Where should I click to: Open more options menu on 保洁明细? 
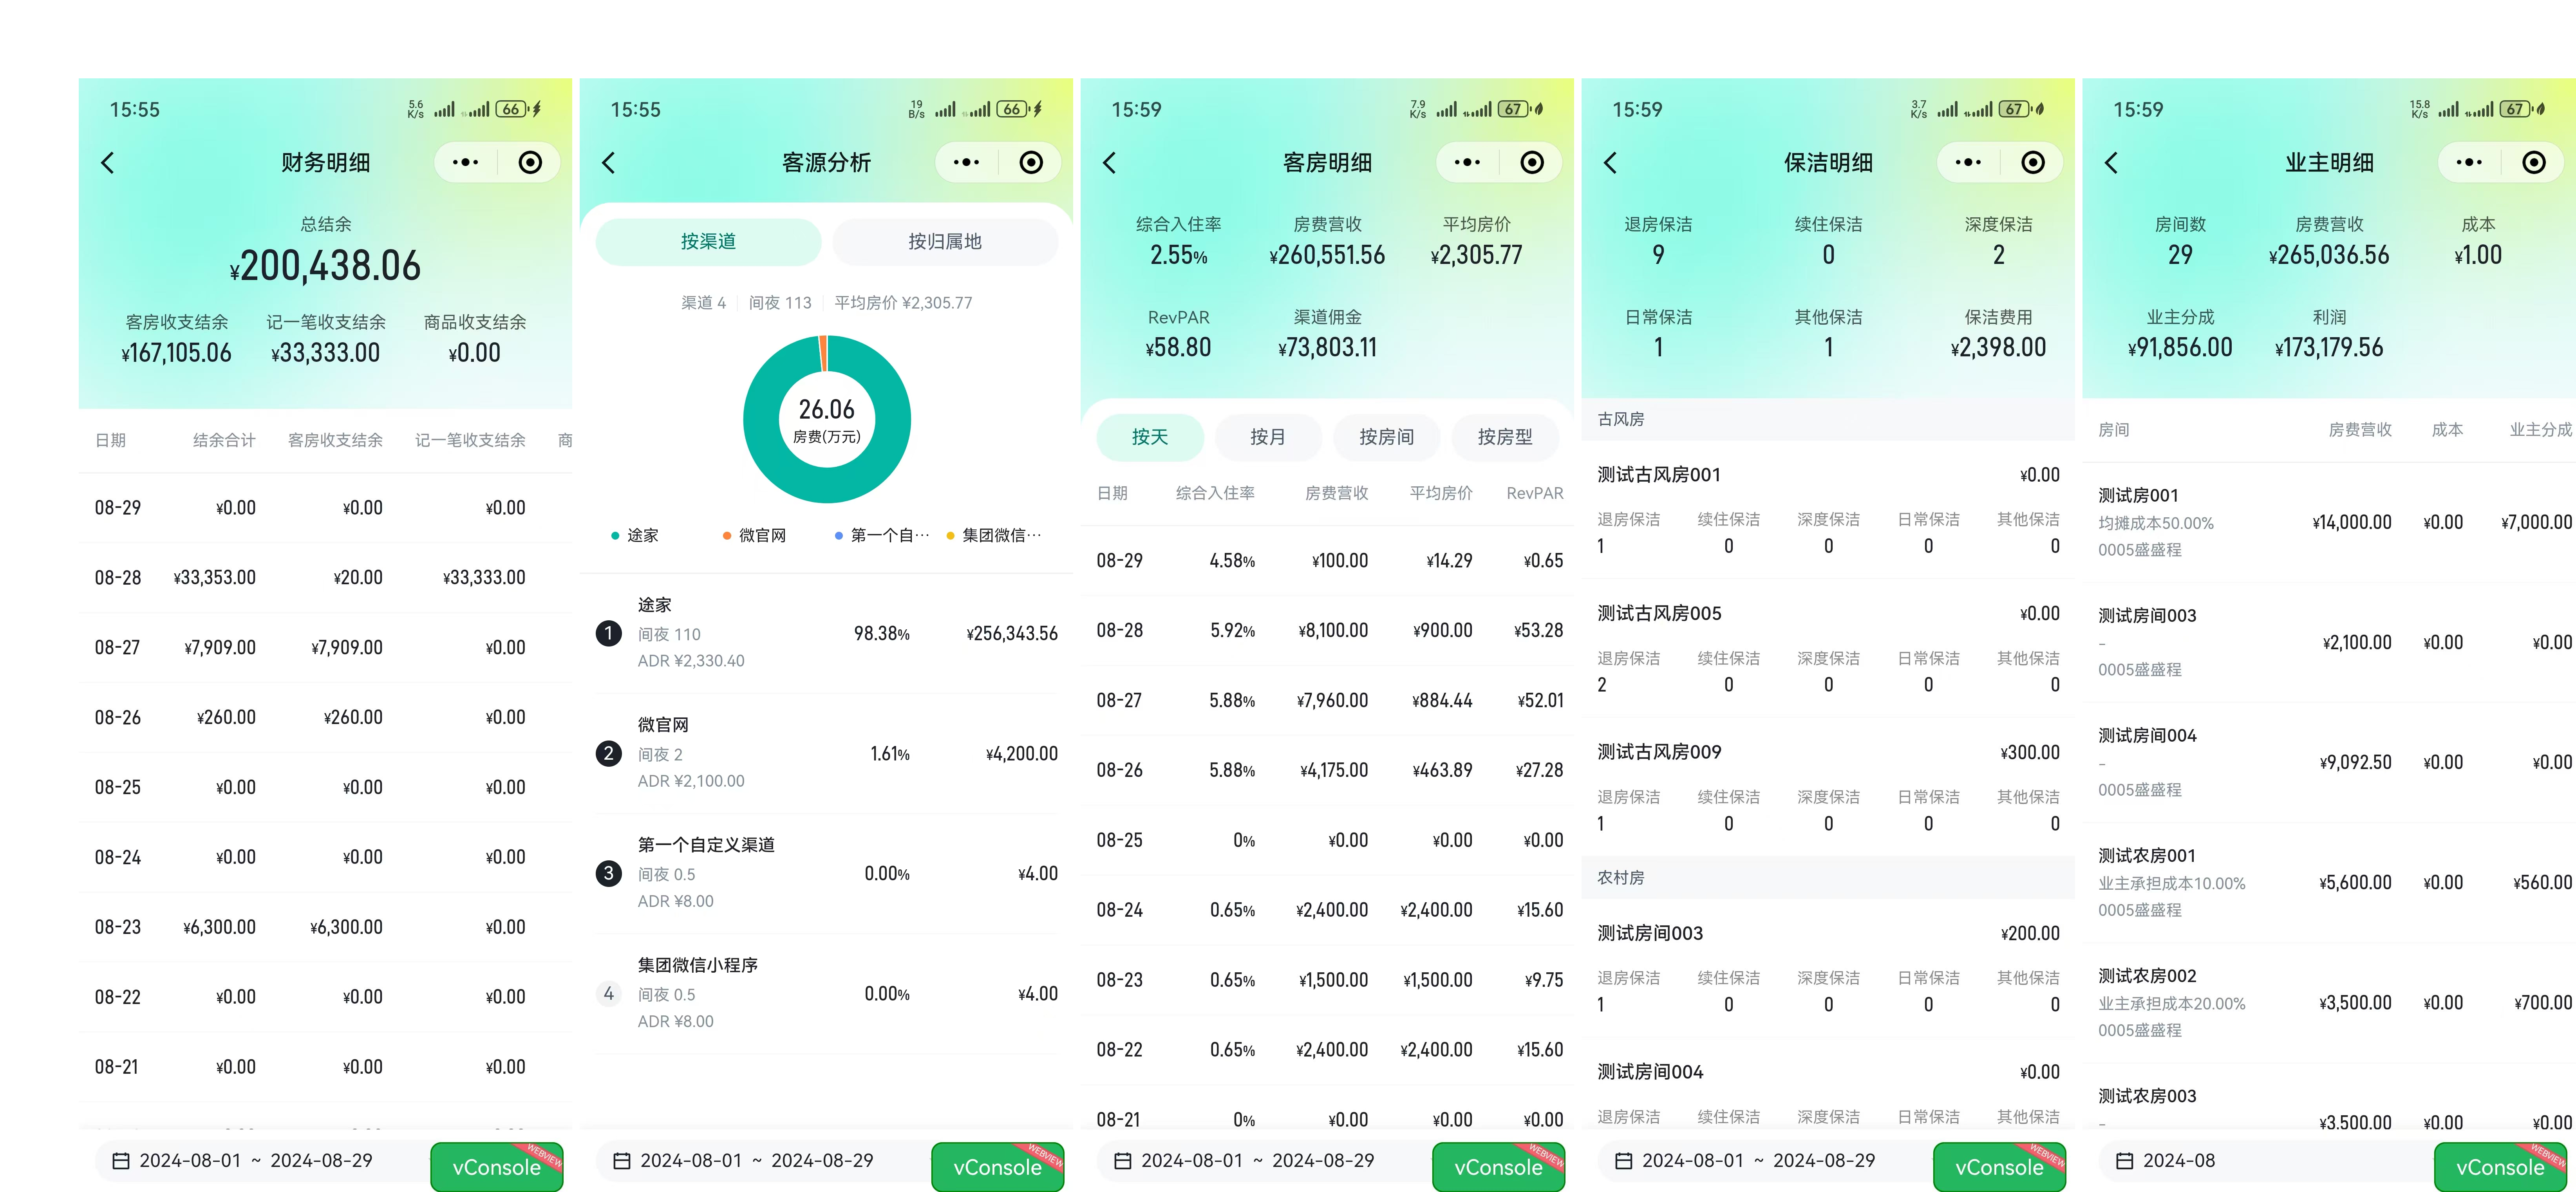1968,162
